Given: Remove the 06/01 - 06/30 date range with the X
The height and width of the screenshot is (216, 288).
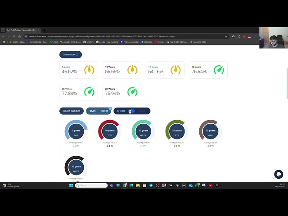Looking at the screenshot, I should tap(110, 108).
